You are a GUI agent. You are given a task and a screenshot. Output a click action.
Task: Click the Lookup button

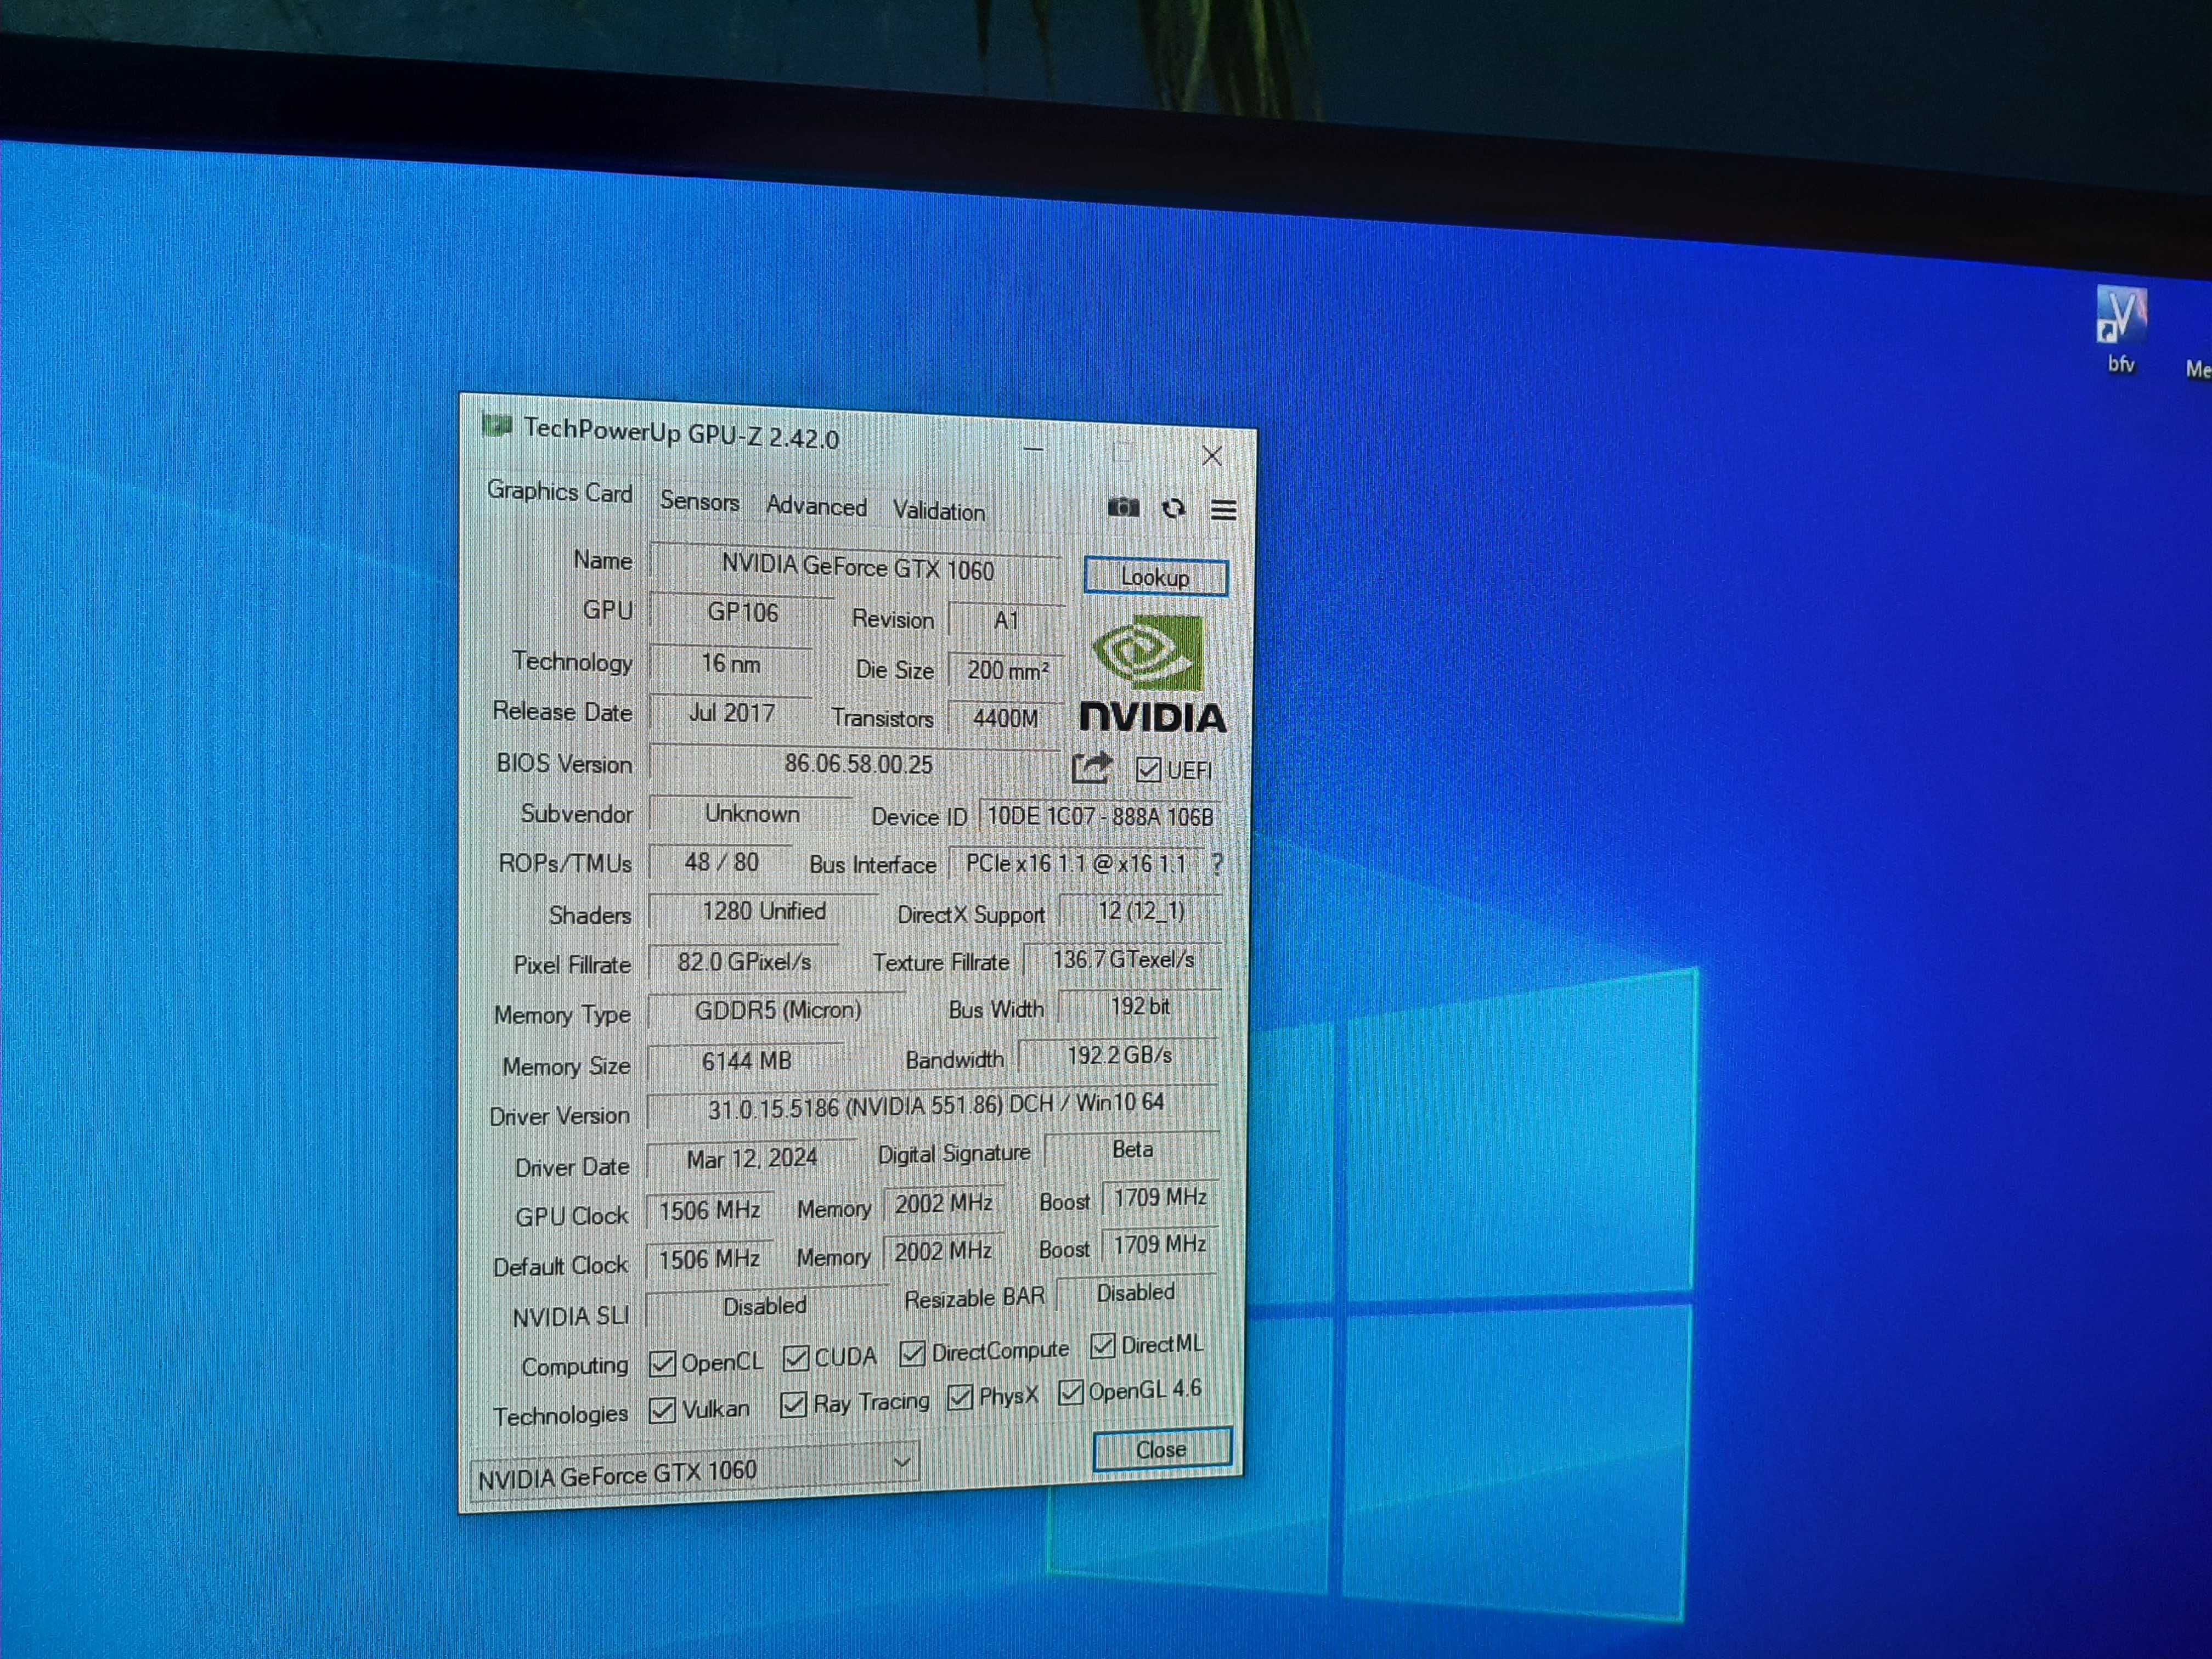(x=1155, y=577)
